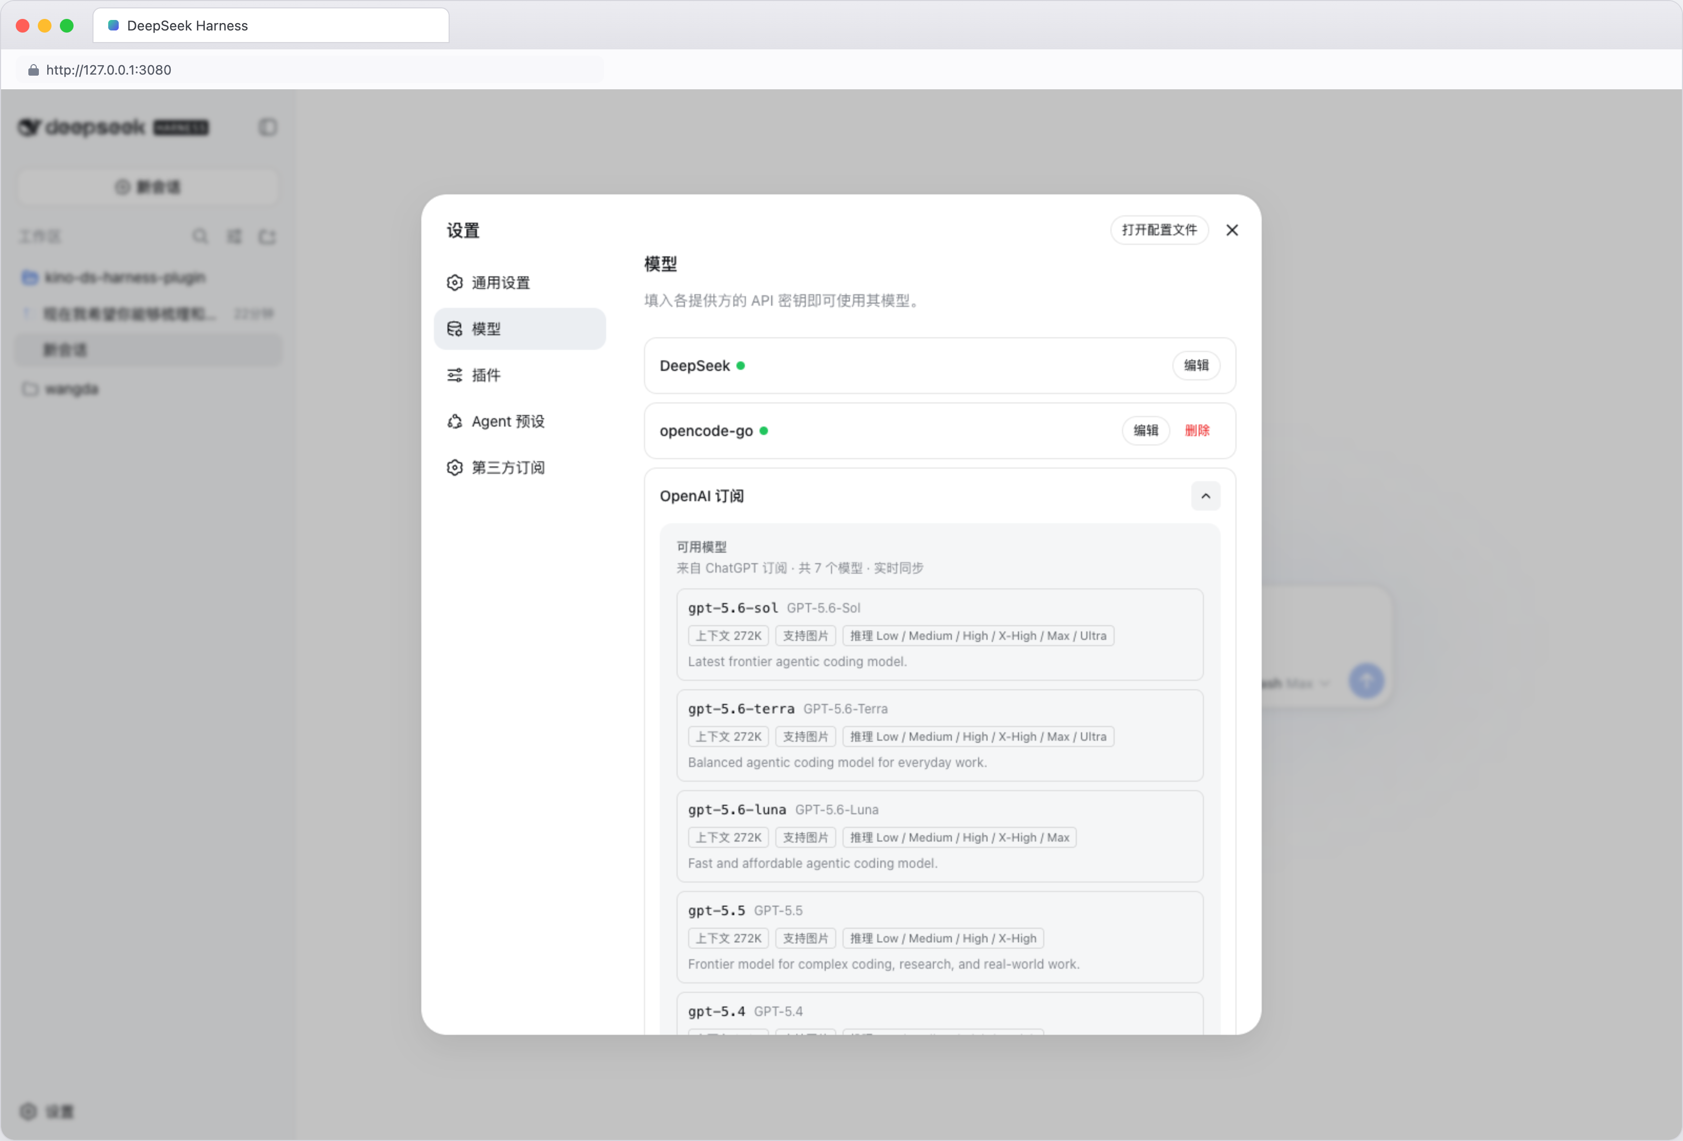Image resolution: width=1683 pixels, height=1141 pixels.
Task: Open the conversation dated 22 minutes ago
Action: 148,314
